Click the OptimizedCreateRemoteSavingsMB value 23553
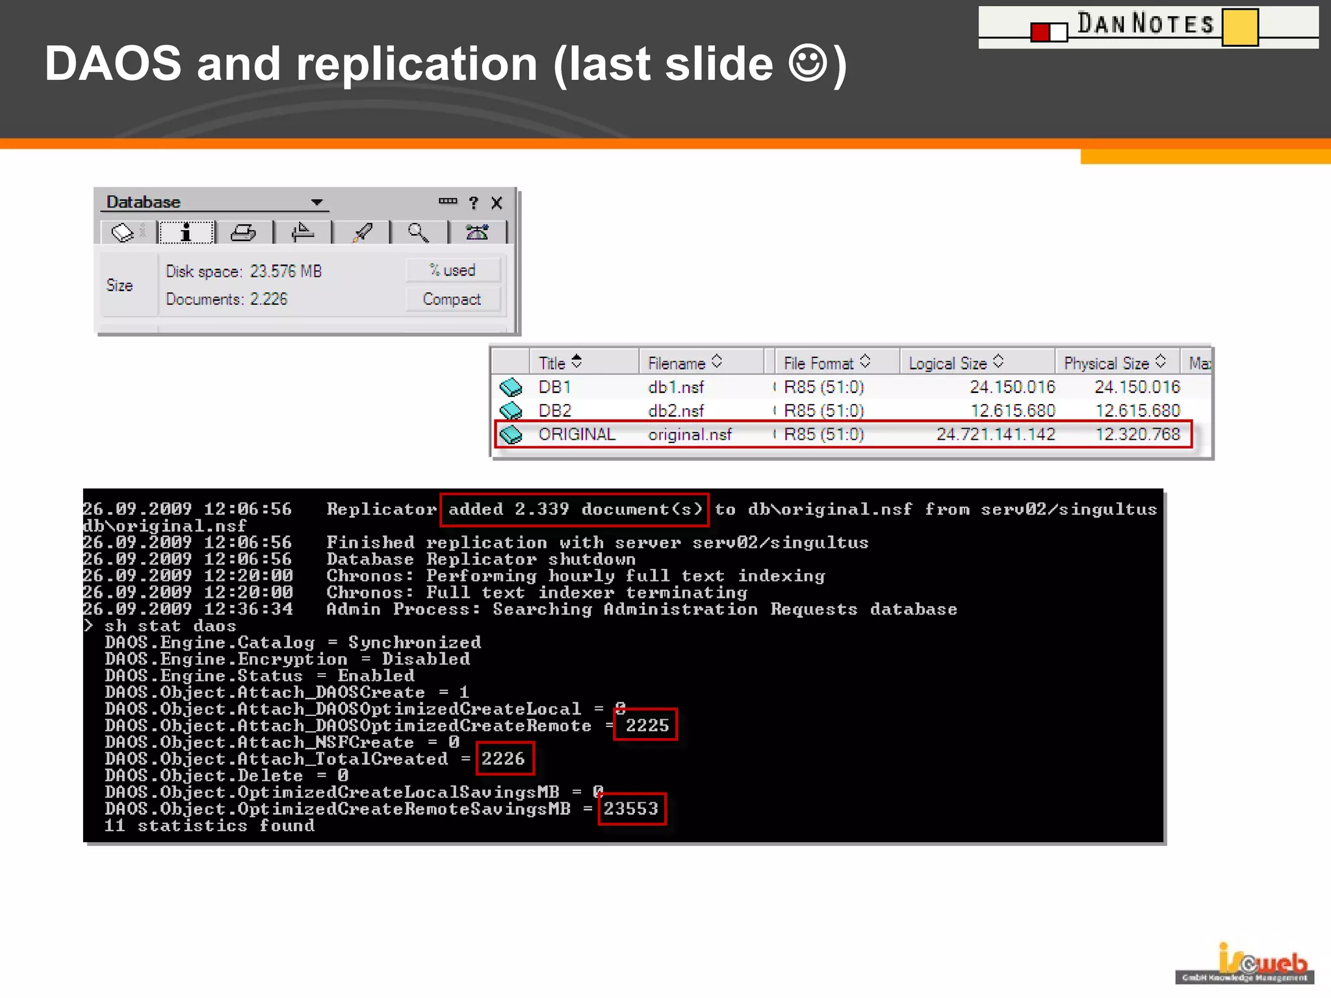This screenshot has height=998, width=1331. click(x=630, y=808)
